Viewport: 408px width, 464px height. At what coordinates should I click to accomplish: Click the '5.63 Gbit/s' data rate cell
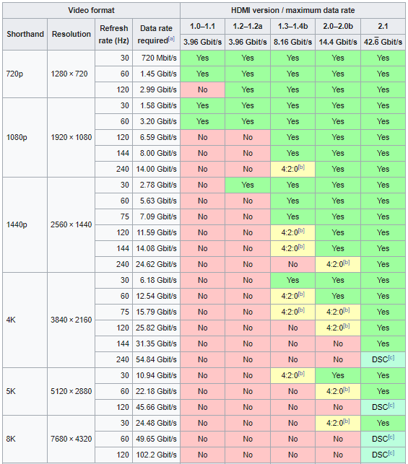point(156,201)
